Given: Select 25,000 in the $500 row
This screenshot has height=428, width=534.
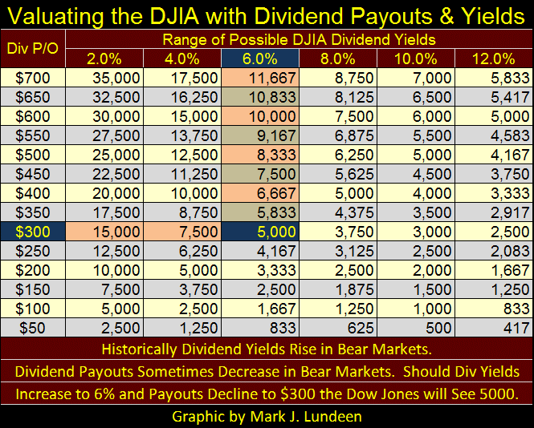Looking at the screenshot, I should click(x=104, y=155).
